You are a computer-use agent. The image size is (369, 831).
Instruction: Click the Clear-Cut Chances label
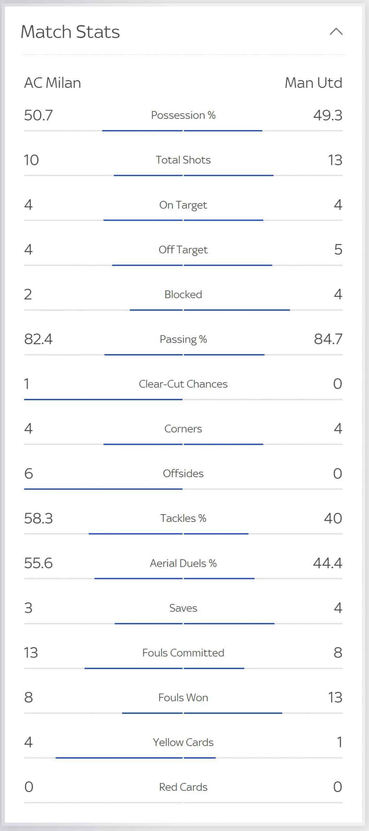click(x=183, y=384)
